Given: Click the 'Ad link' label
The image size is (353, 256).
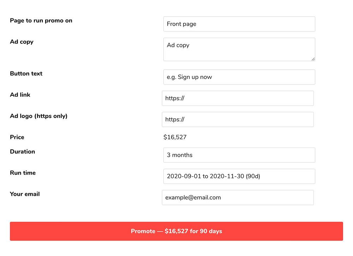Looking at the screenshot, I should (20, 95).
